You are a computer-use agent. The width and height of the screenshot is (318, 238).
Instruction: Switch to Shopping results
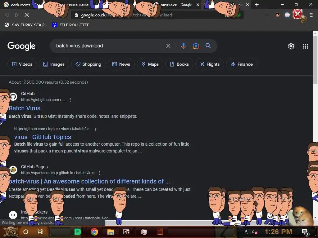[x=89, y=64]
